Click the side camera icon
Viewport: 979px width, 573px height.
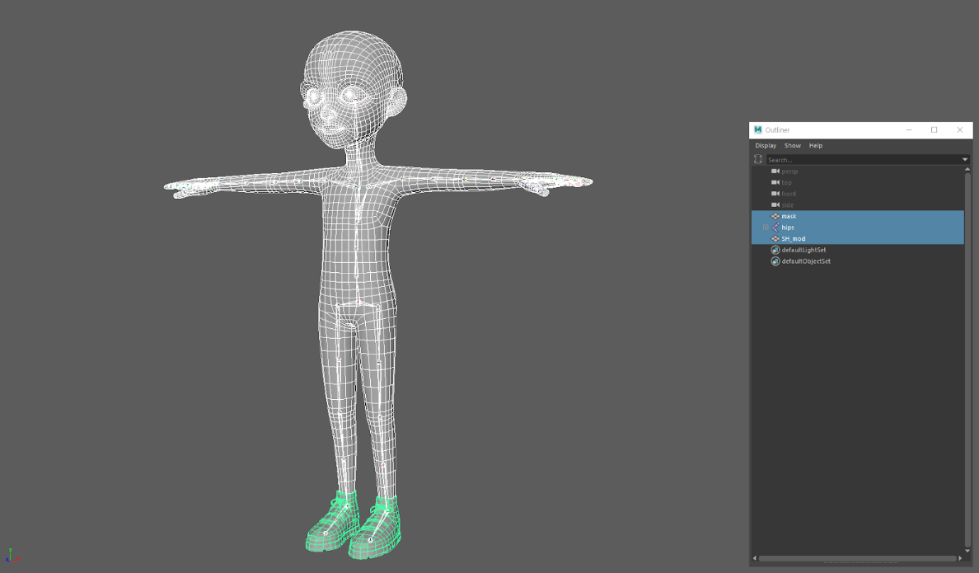[x=775, y=205]
